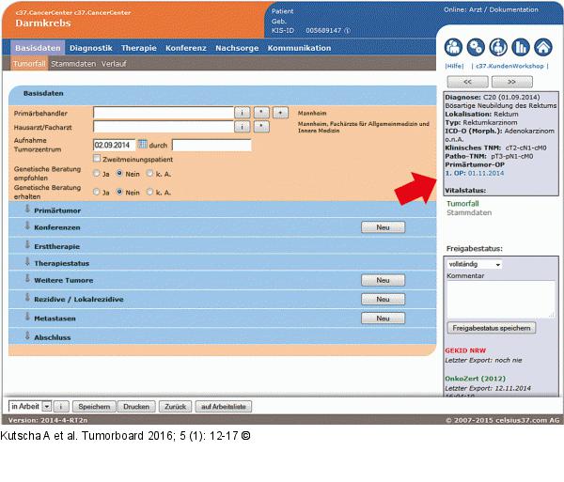Click asterisk button in Hausarzt/Facharzt row
The image size is (564, 482).
[261, 127]
